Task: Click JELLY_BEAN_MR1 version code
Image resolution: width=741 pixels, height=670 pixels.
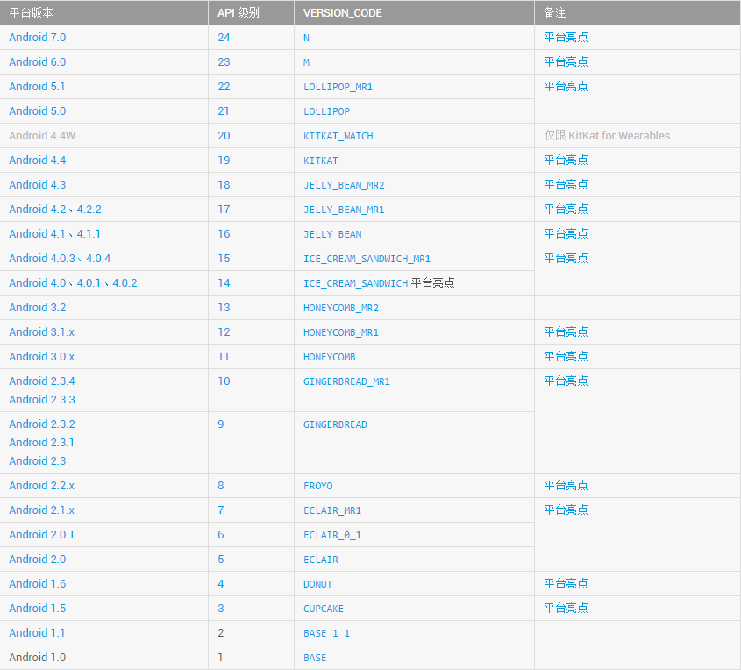Action: click(x=344, y=210)
